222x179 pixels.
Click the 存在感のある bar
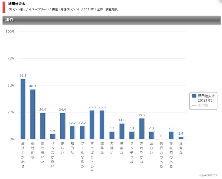pos(171,135)
